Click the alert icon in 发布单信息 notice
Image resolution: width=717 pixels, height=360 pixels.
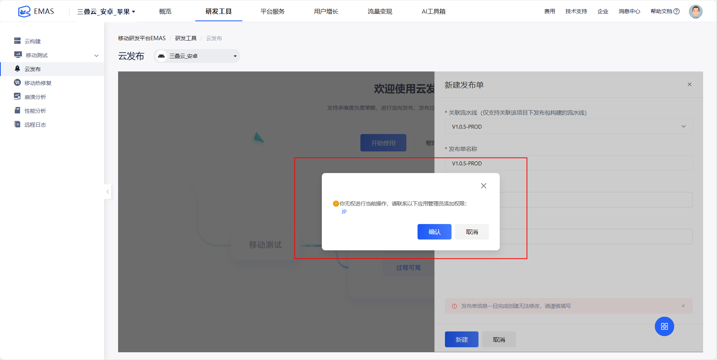[454, 306]
